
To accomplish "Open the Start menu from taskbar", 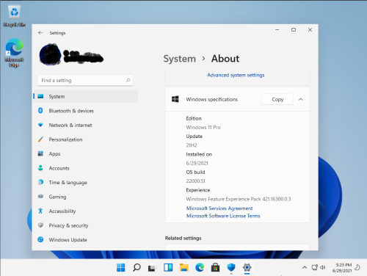I will (120, 267).
